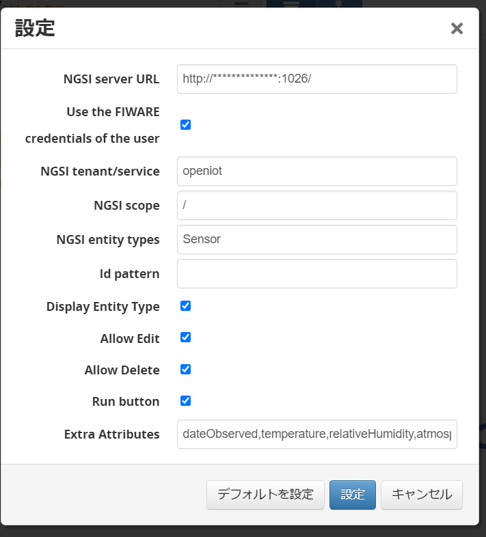Toggle Use the FIWARE credentials checkbox
The image size is (486, 537).
(x=185, y=124)
